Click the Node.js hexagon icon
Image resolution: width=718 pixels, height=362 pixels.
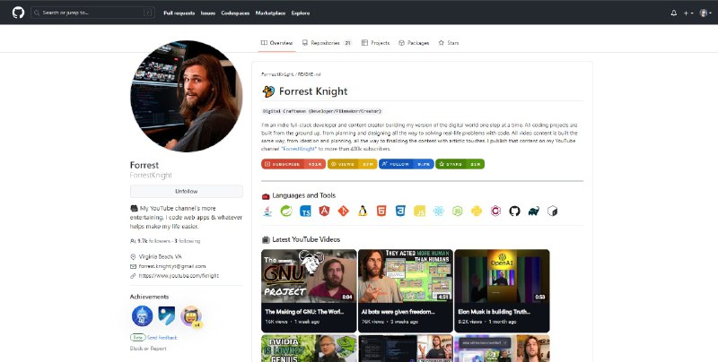pos(458,211)
